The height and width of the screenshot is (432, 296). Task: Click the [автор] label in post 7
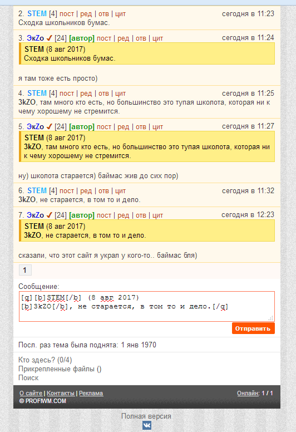click(x=82, y=215)
